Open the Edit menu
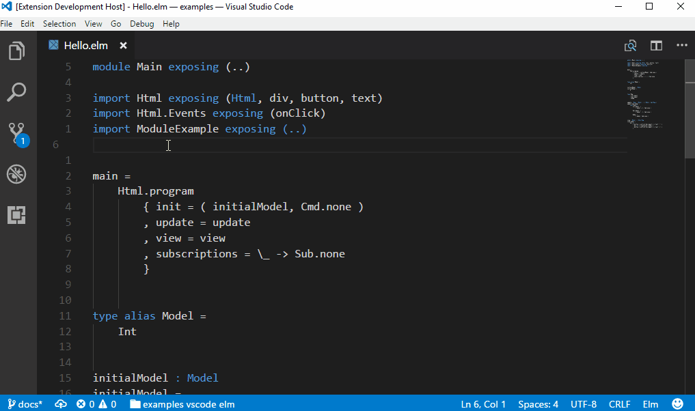 click(27, 24)
